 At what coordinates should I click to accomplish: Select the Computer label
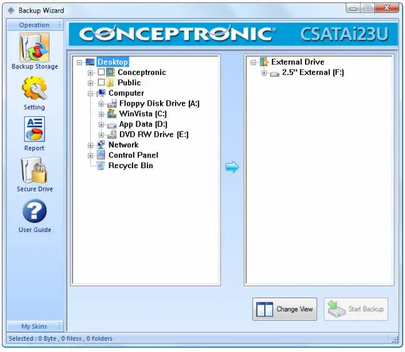tap(126, 93)
